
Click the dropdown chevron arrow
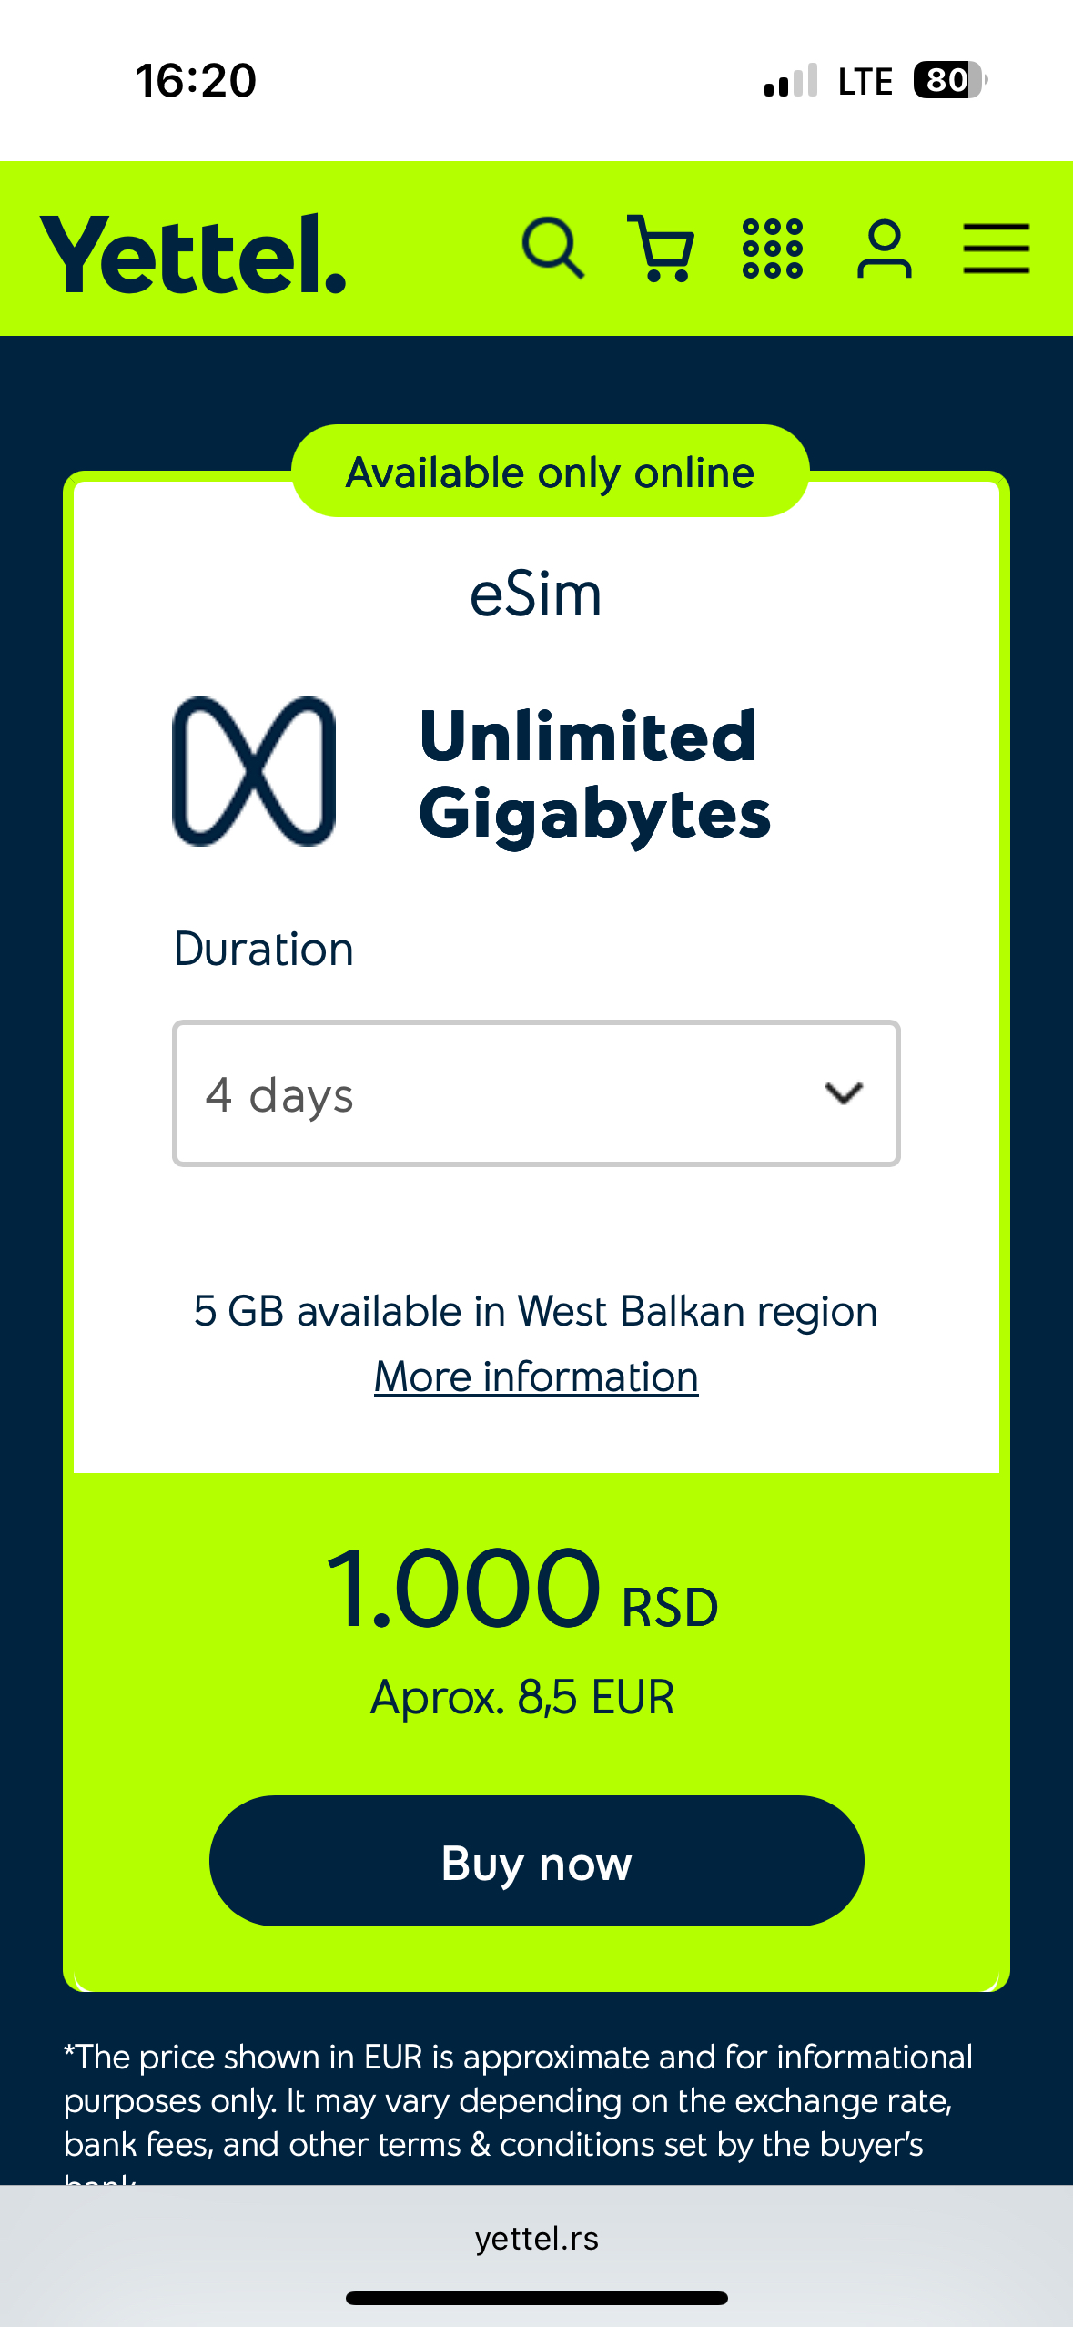[x=843, y=1092]
